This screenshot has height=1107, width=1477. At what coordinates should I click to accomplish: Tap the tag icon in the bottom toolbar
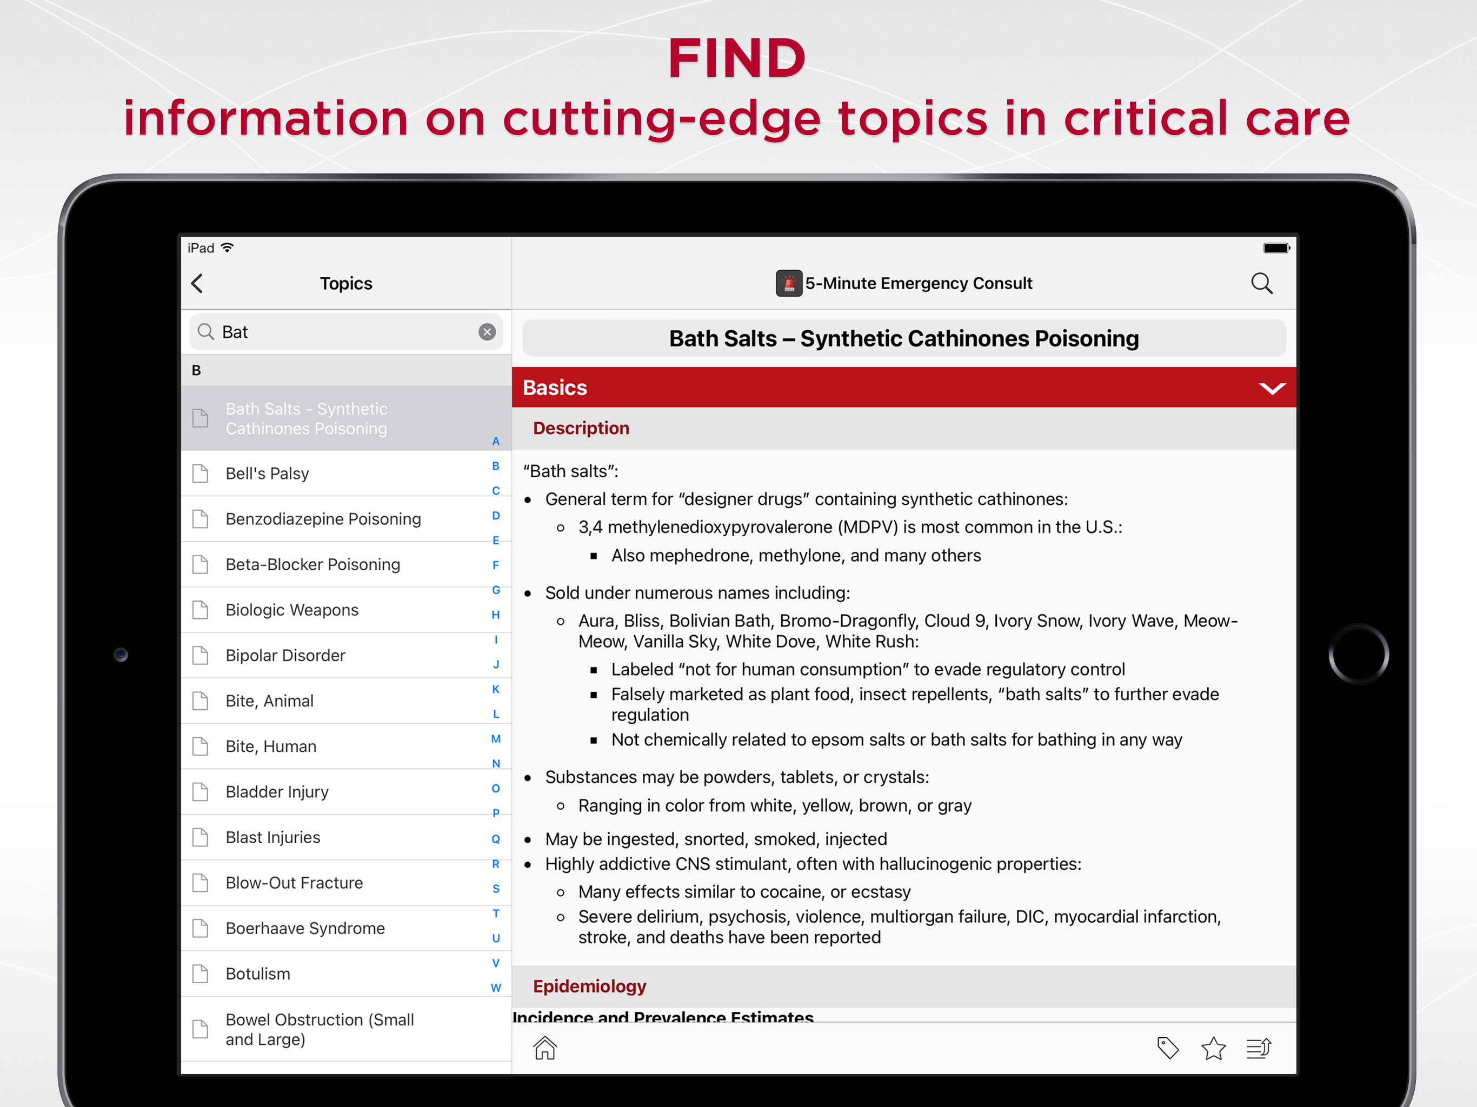1167,1048
